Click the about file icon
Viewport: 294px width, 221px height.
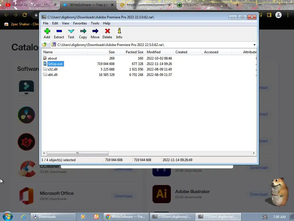click(x=45, y=58)
